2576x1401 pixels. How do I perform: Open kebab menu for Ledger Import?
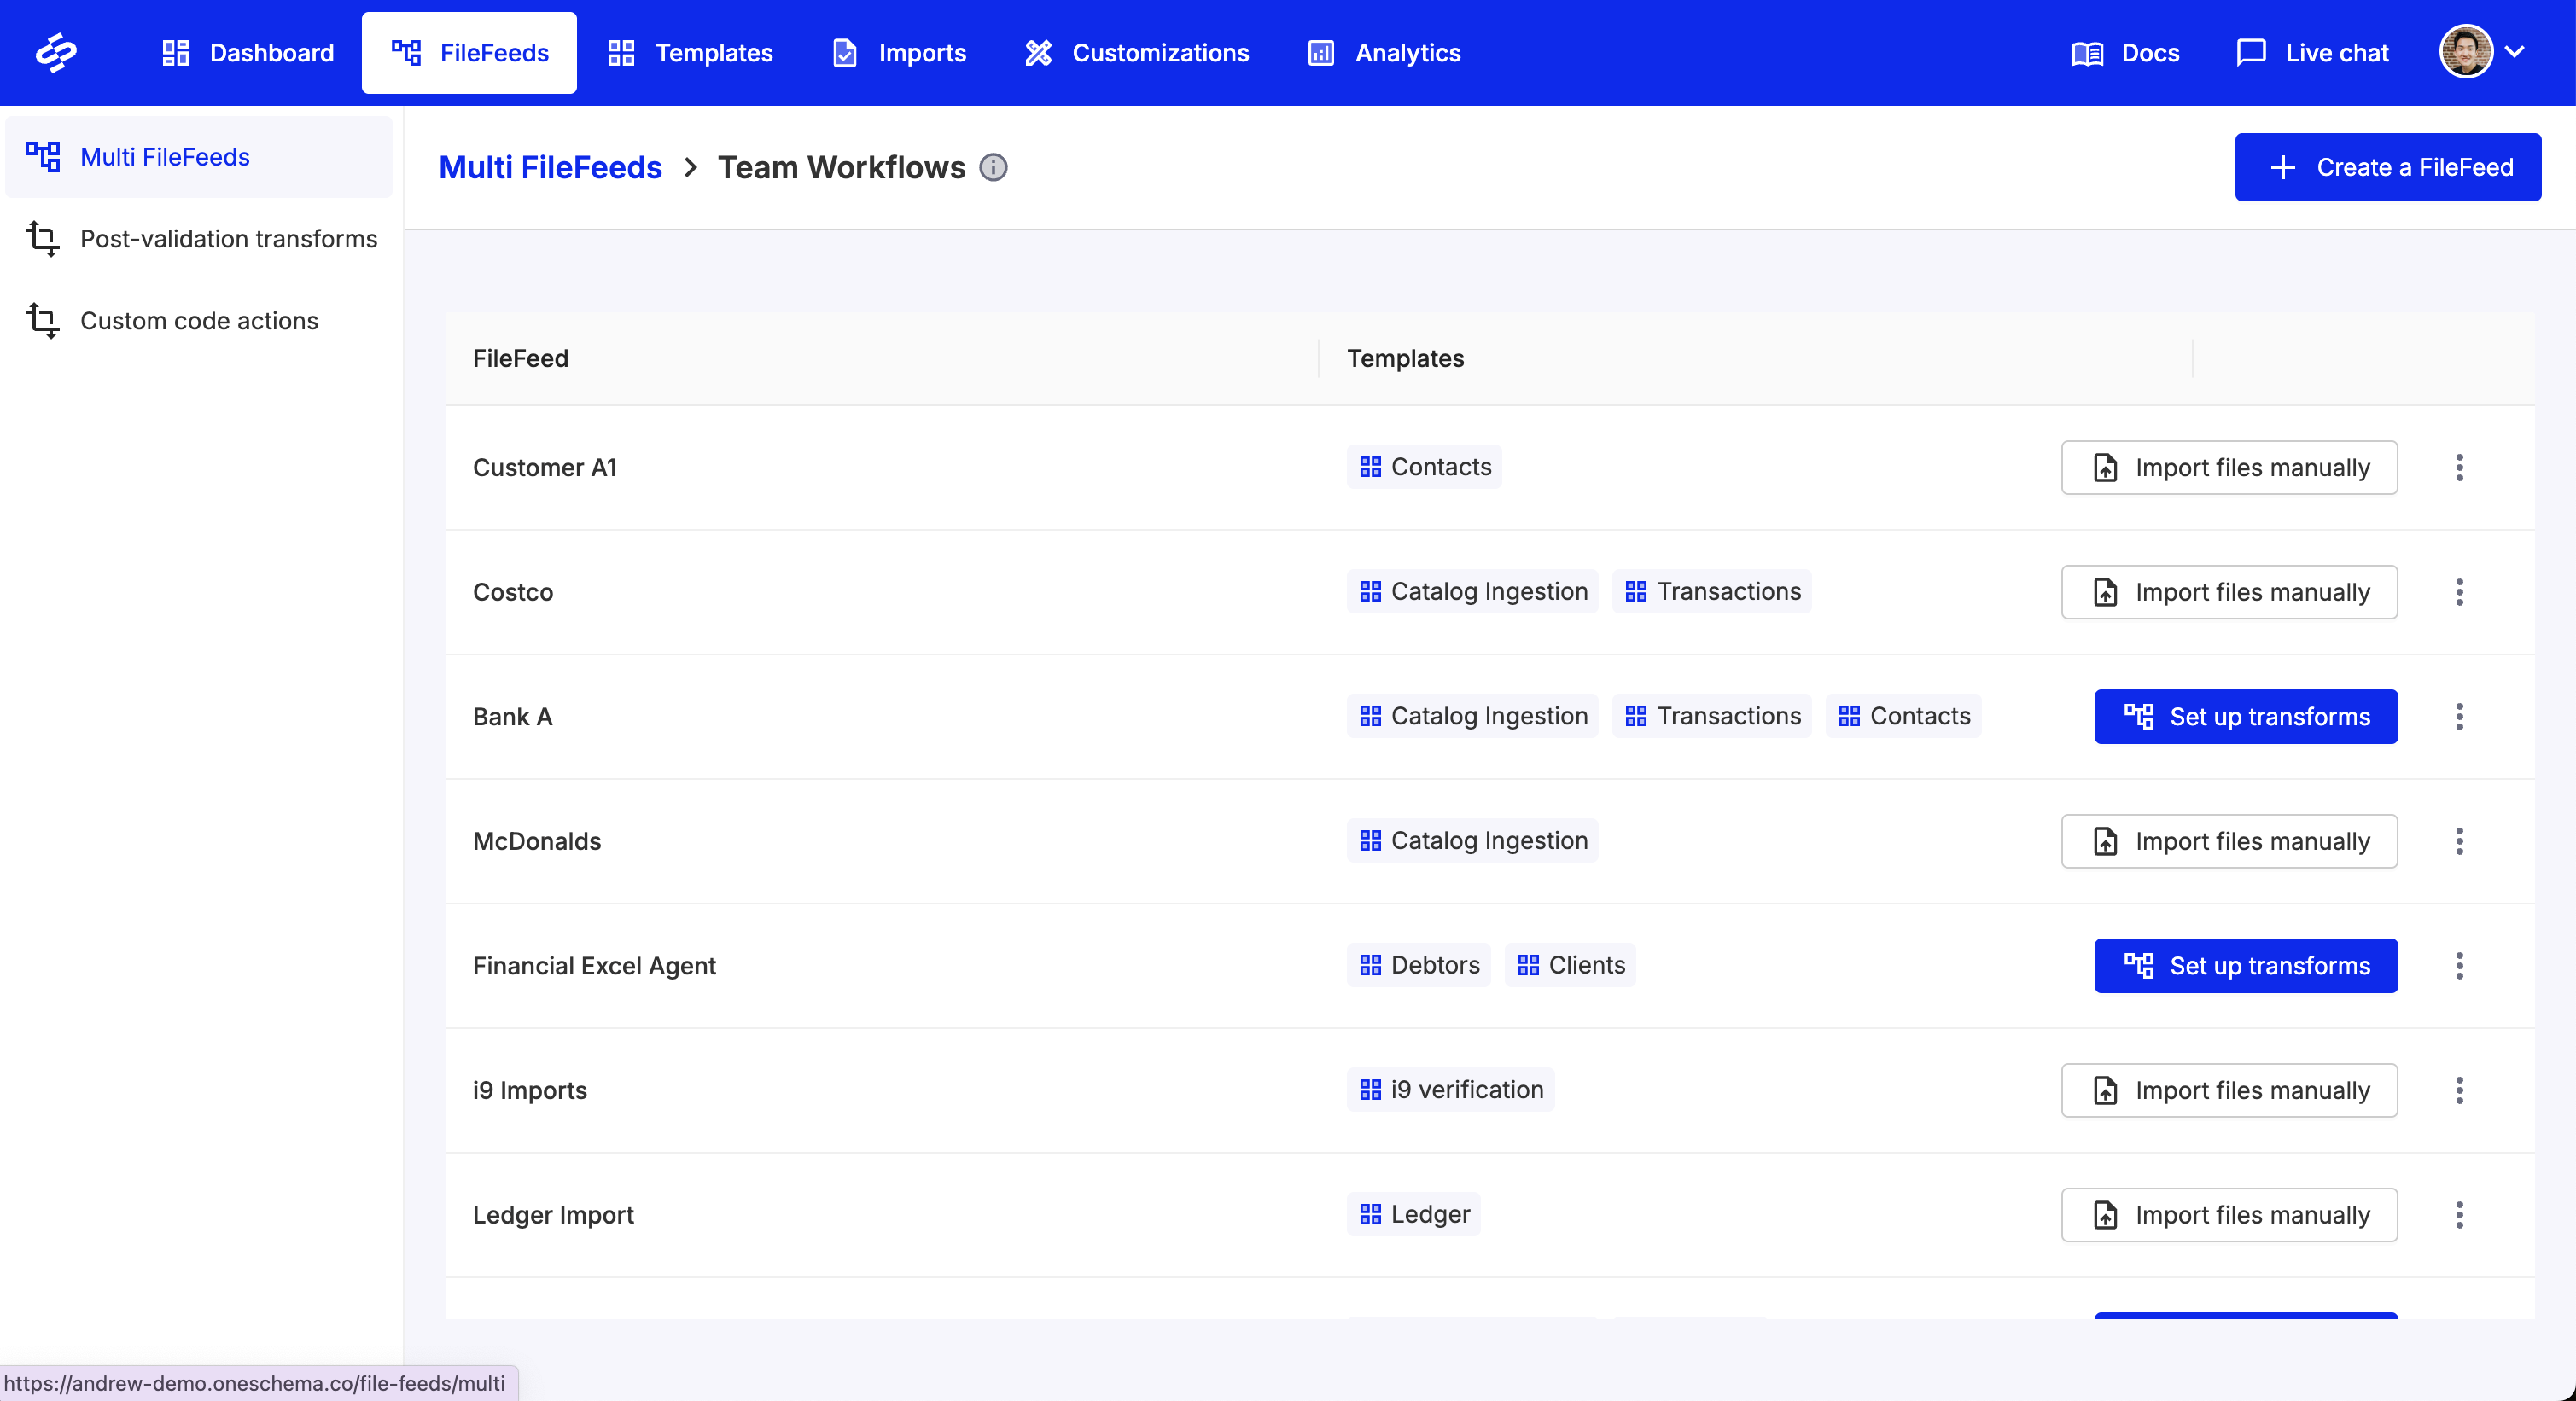coord(2459,1215)
